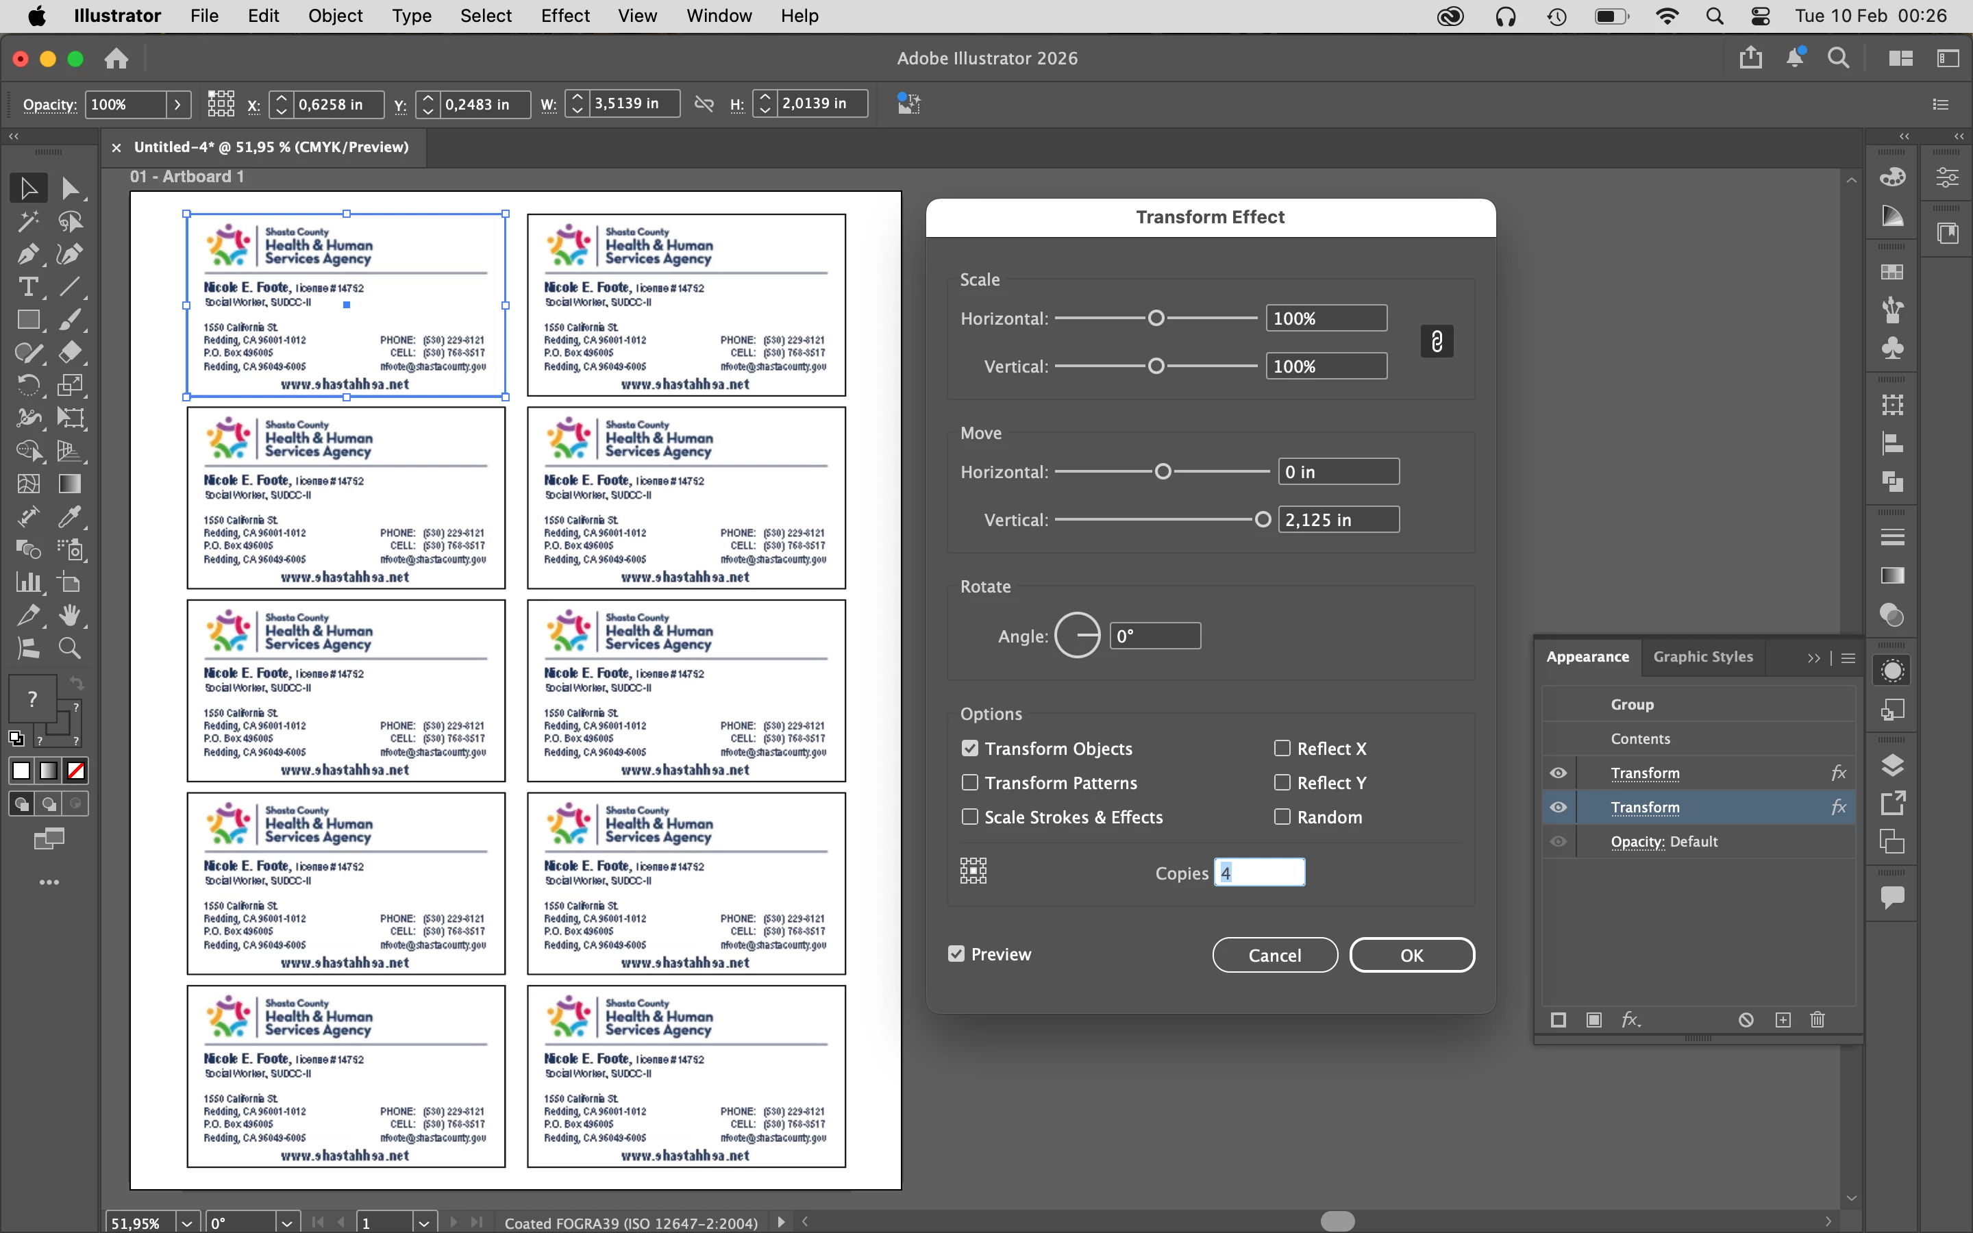This screenshot has height=1233, width=1973.
Task: Select the Type tool
Action: click(x=27, y=287)
